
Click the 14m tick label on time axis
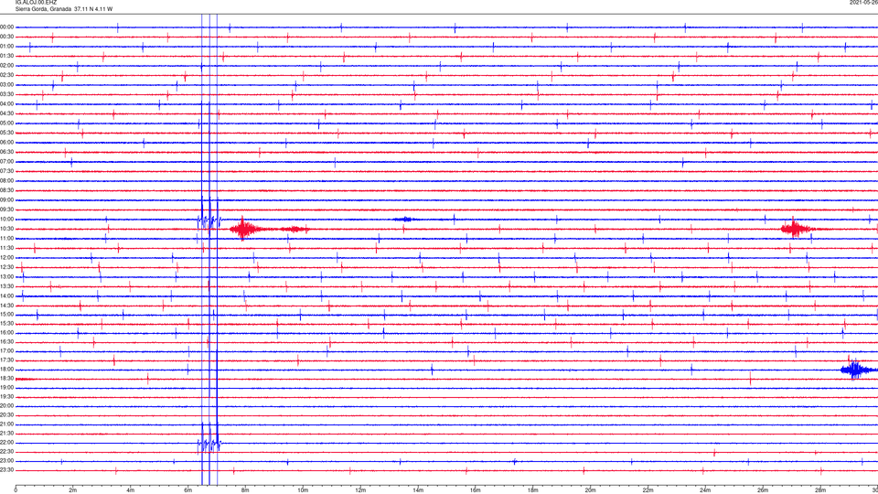(x=418, y=490)
